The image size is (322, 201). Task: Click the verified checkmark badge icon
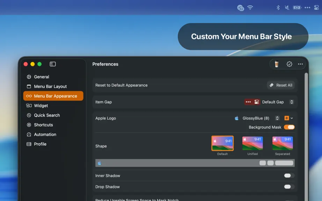point(289,64)
